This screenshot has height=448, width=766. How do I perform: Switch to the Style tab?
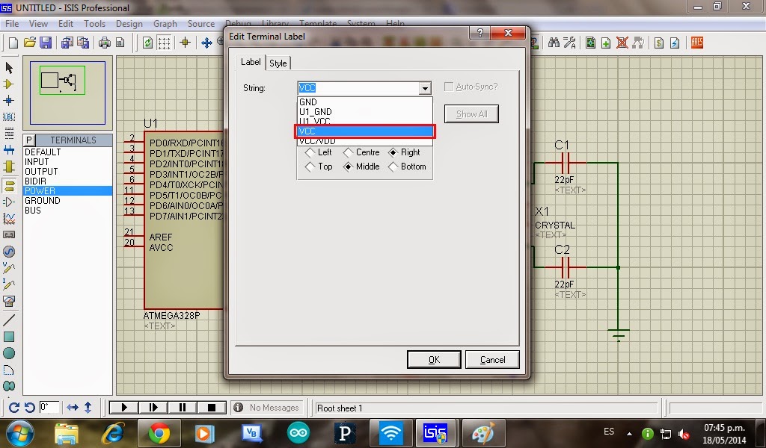[x=278, y=63]
